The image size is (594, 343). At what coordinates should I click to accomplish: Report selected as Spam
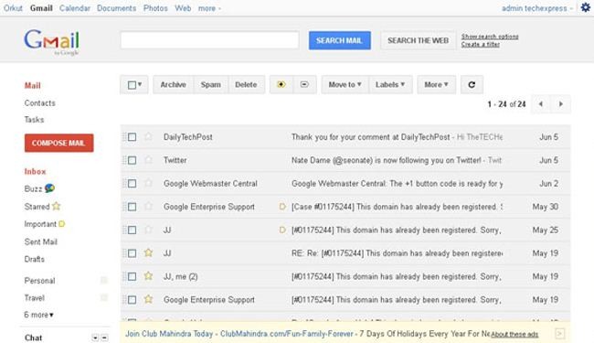coord(210,84)
